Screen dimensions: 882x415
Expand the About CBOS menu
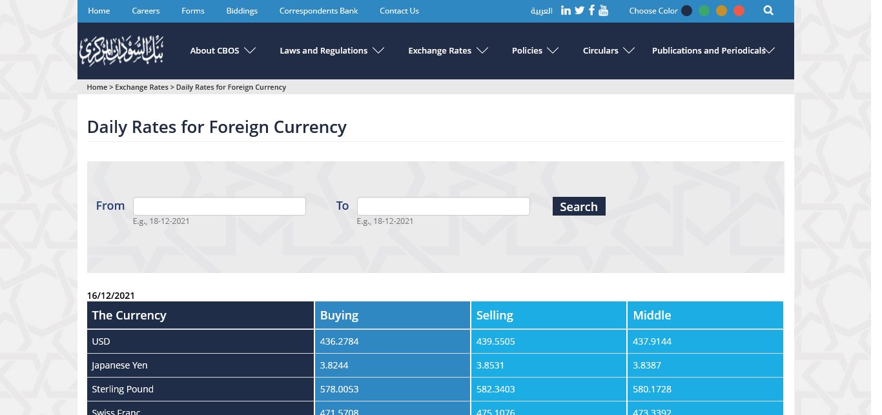coord(223,51)
